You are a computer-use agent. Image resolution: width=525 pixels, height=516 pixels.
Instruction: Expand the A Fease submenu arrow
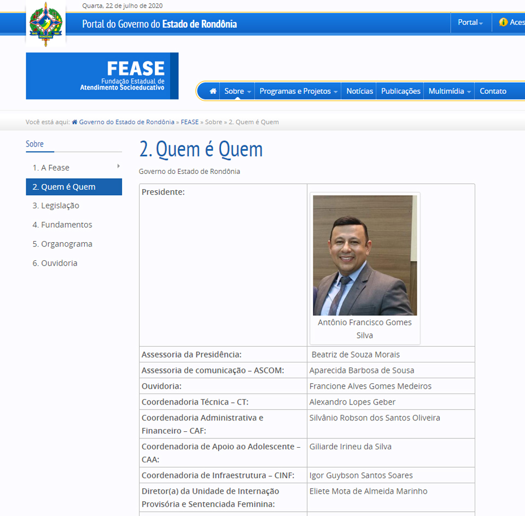click(x=119, y=166)
